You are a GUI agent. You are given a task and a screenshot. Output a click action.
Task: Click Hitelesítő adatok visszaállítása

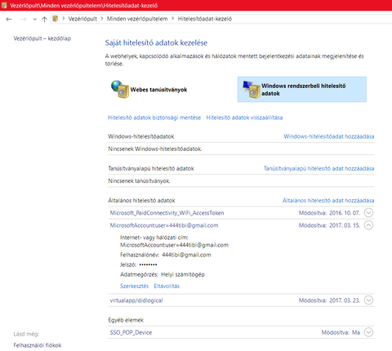coord(244,118)
